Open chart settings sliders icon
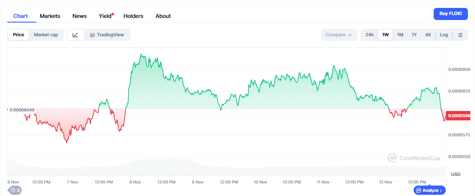Image resolution: width=475 pixels, height=196 pixels. pos(460,35)
